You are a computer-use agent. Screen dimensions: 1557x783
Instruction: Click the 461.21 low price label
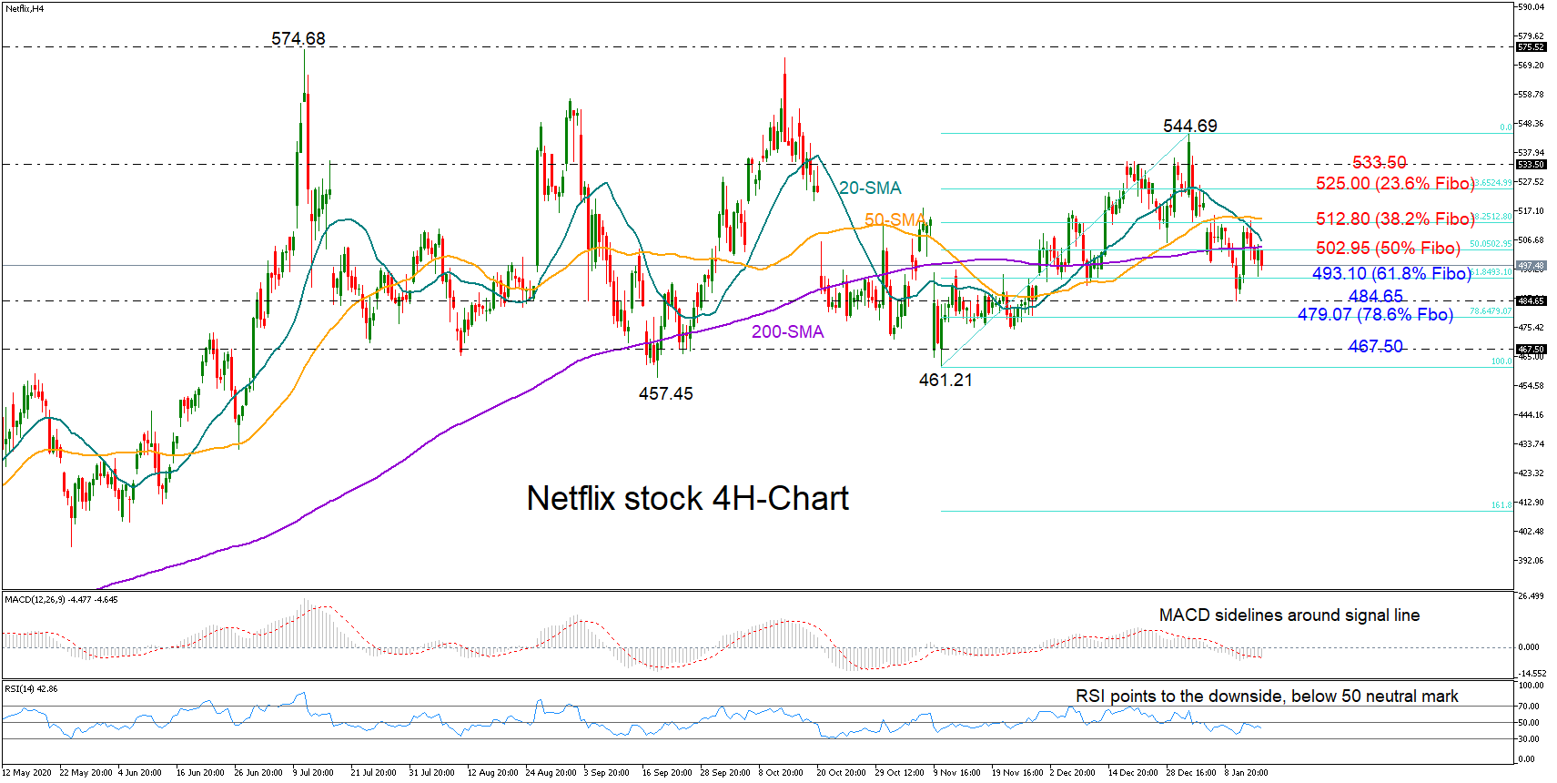[945, 380]
